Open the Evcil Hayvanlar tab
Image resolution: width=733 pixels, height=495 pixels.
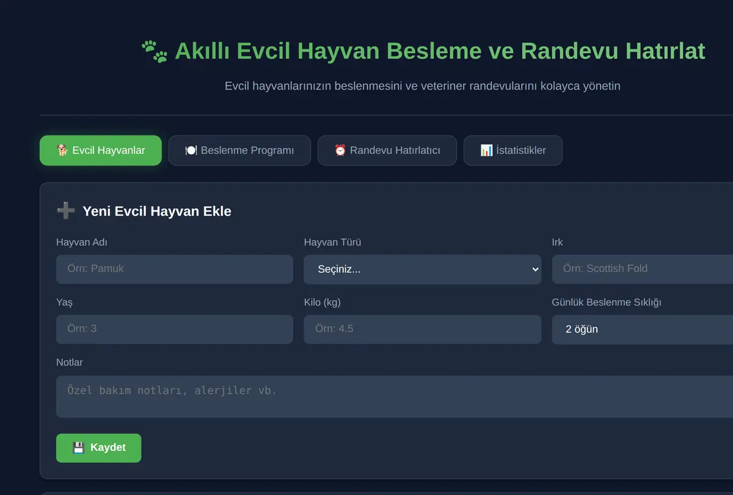[101, 150]
